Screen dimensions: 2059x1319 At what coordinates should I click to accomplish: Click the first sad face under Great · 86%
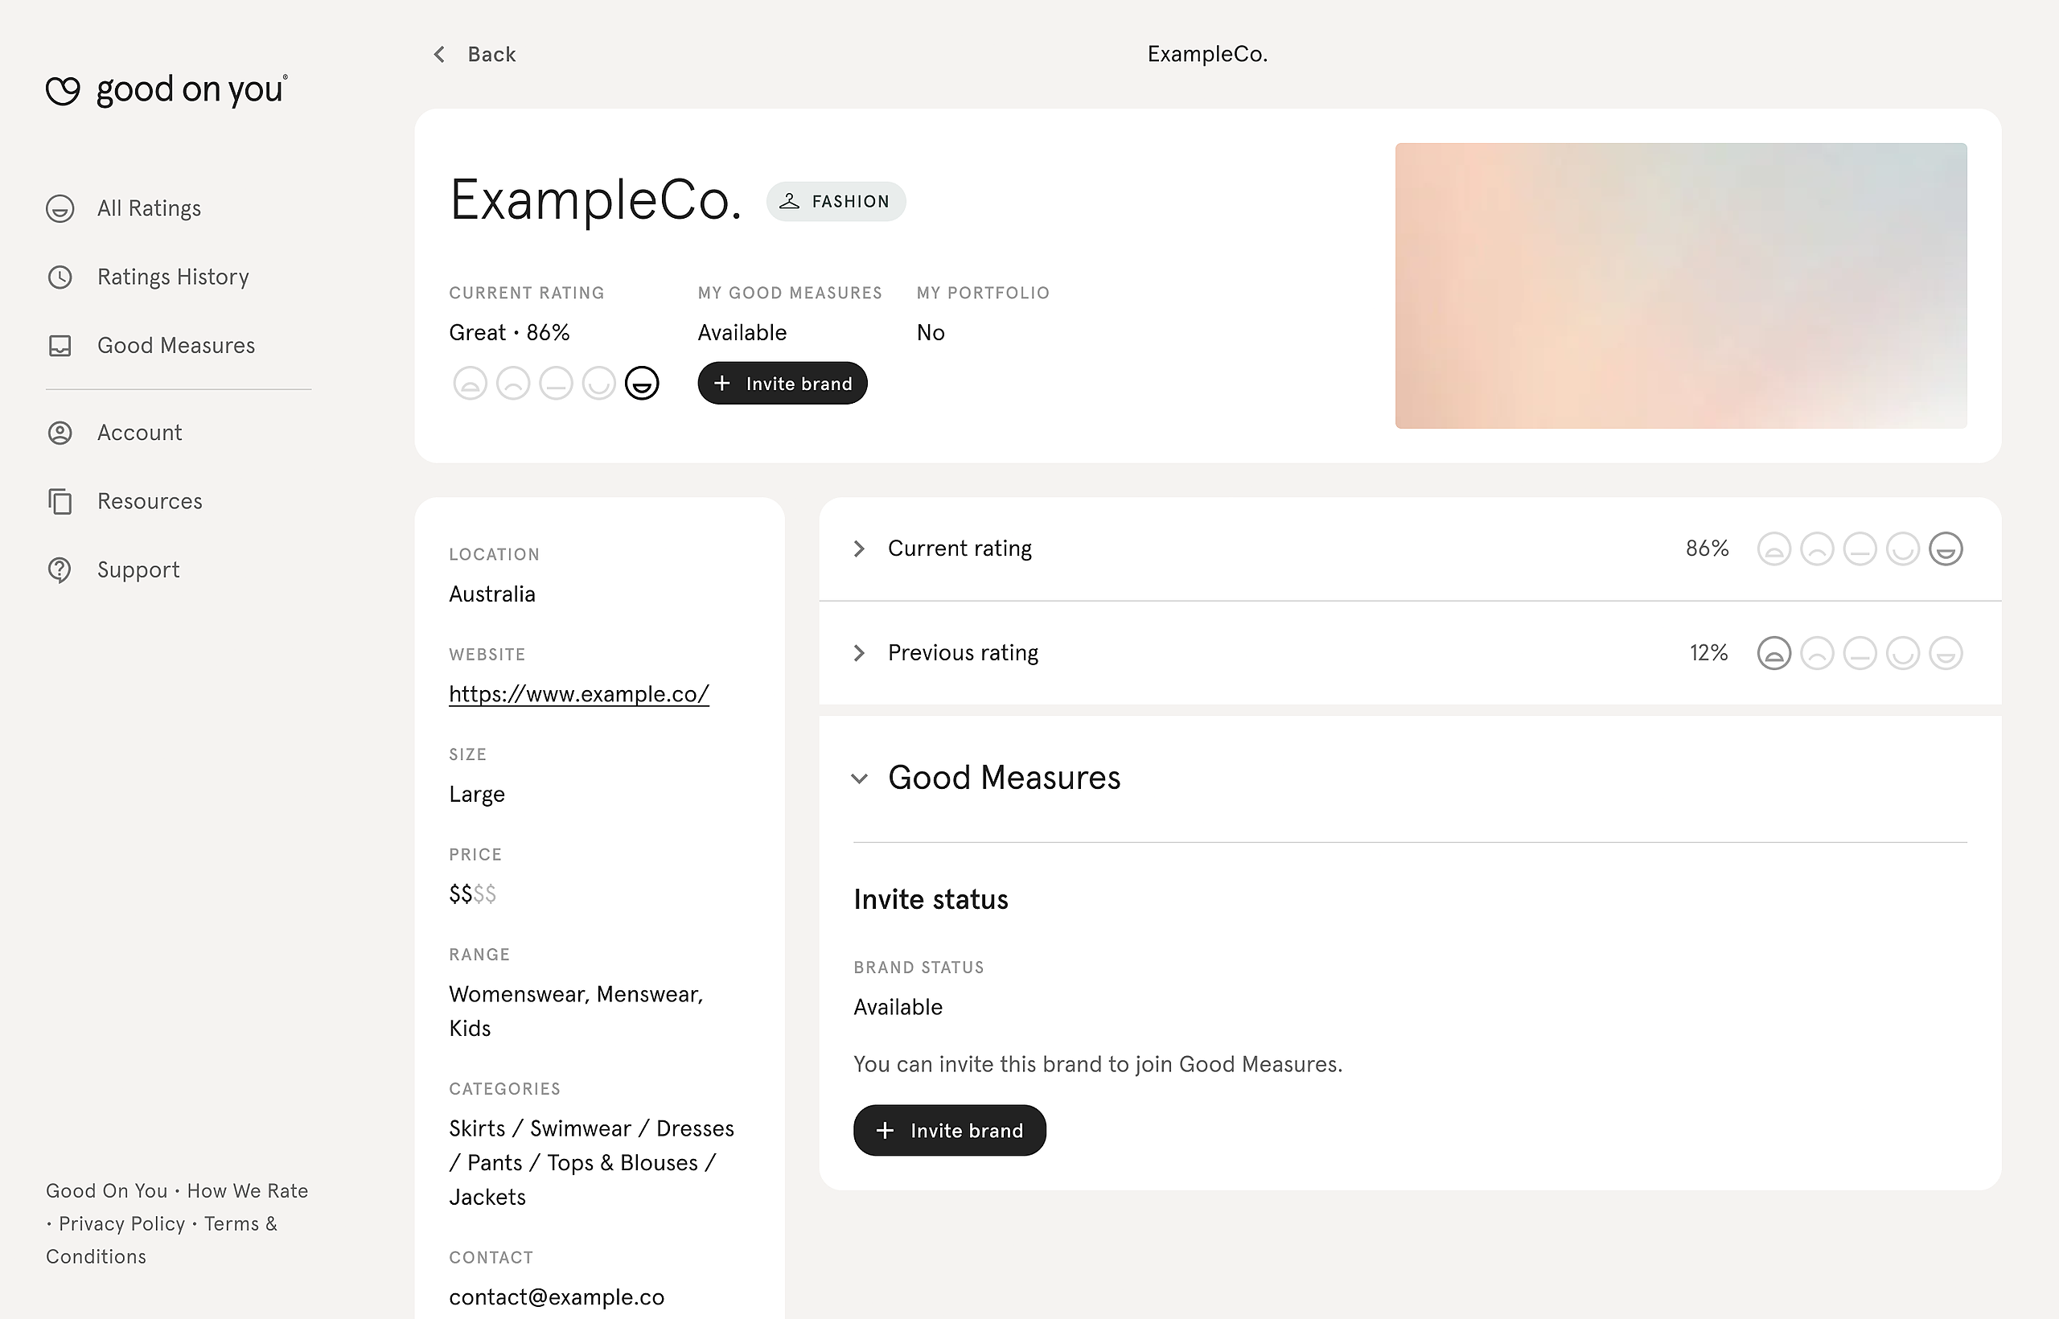pyautogui.click(x=471, y=383)
